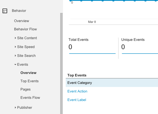Open the Events Pages report
Image resolution: width=158 pixels, height=114 pixels.
pos(25,89)
